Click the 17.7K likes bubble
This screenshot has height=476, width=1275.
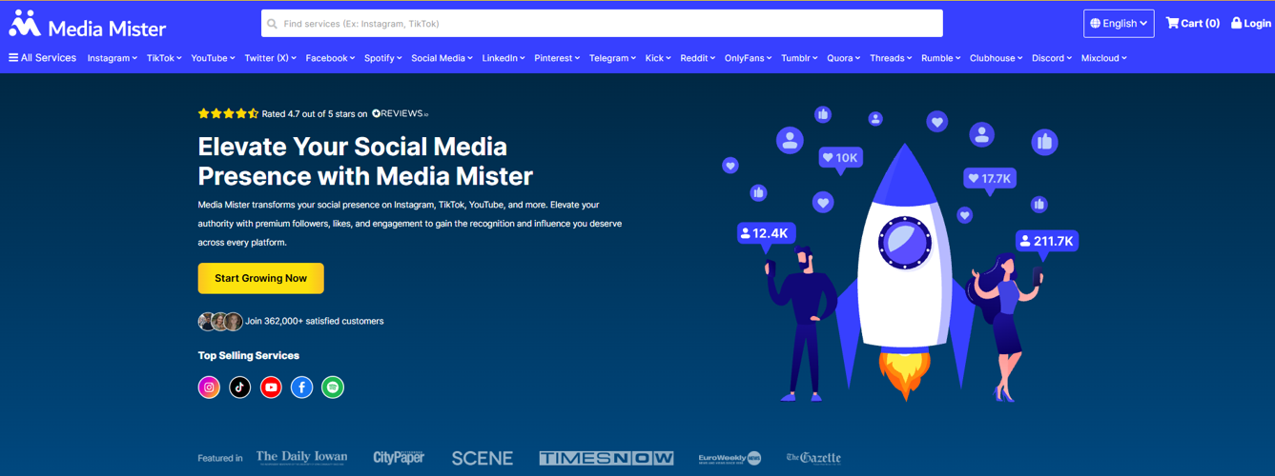pos(990,179)
